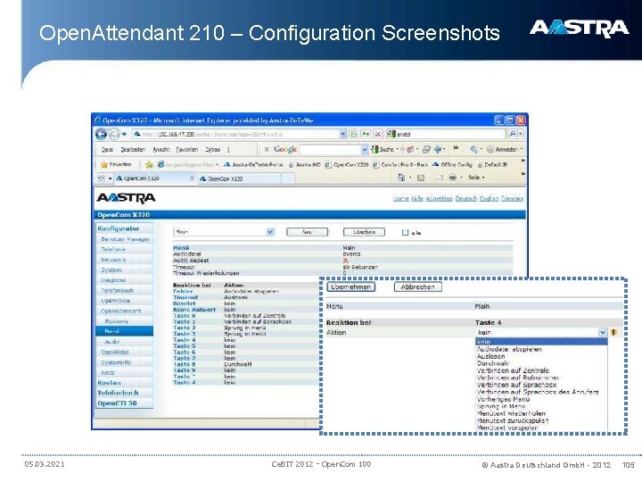The width and height of the screenshot is (642, 482).
Task: Select 'Sprung in Menü' in the action list
Action: [x=501, y=406]
